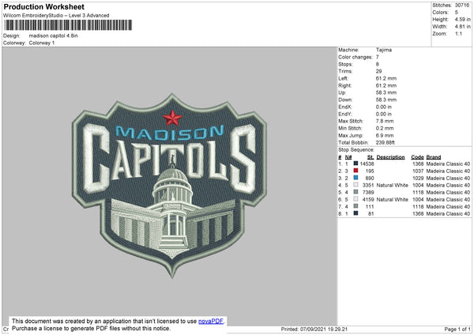Click the 'N#' column header
This screenshot has width=474, height=335.
point(348,157)
